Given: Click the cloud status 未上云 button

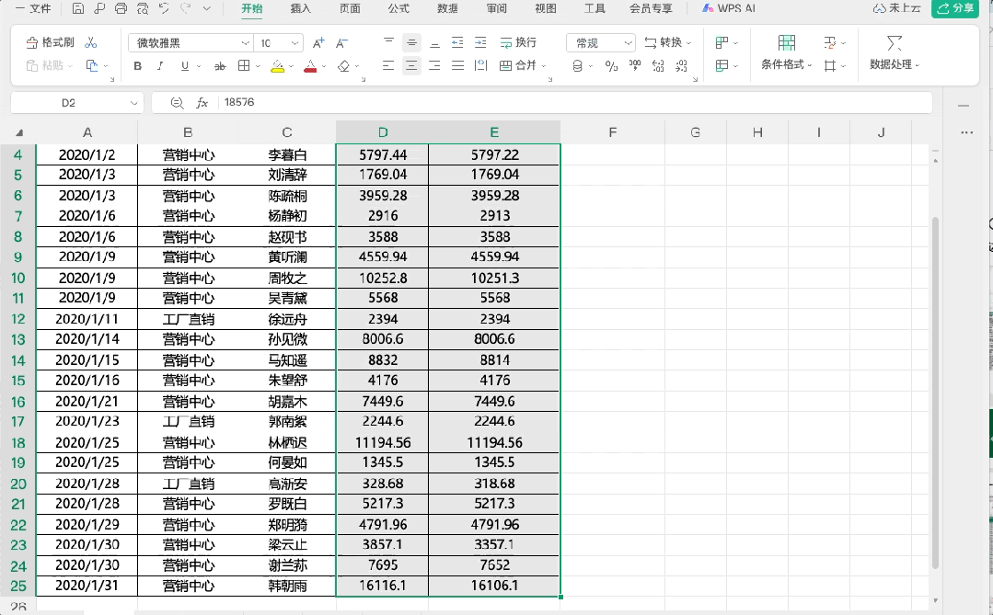Looking at the screenshot, I should tap(896, 8).
